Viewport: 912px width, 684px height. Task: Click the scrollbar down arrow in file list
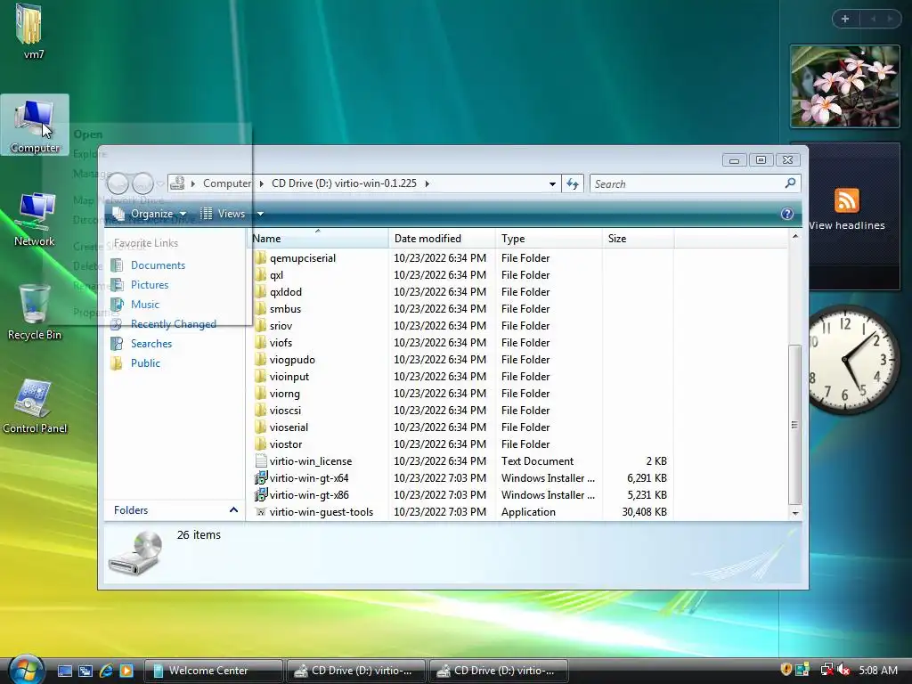click(795, 513)
